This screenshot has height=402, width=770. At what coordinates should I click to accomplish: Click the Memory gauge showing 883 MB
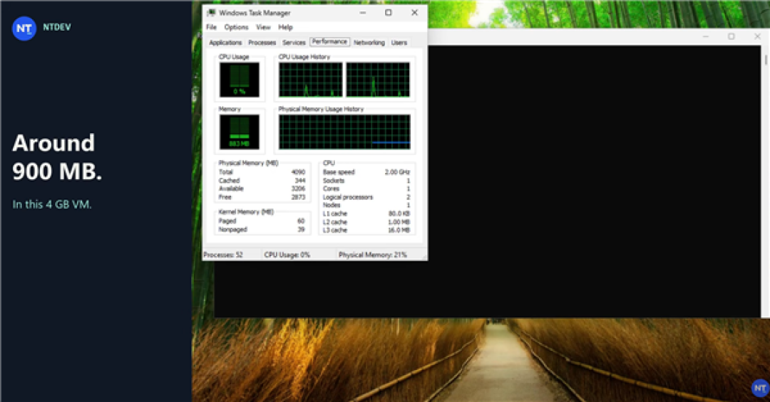239,132
